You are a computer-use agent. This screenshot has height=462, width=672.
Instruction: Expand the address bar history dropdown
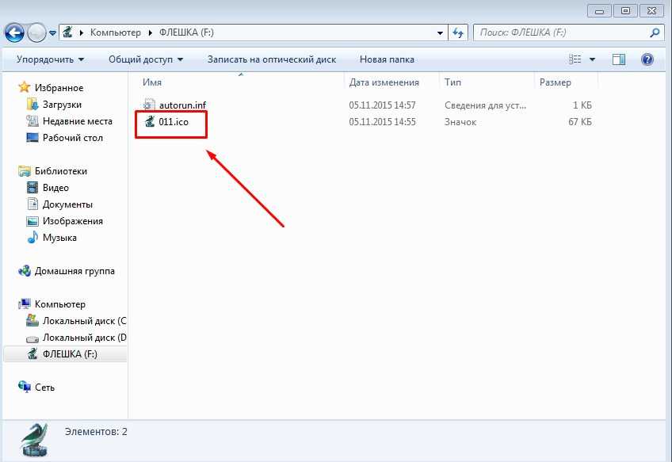coord(441,32)
